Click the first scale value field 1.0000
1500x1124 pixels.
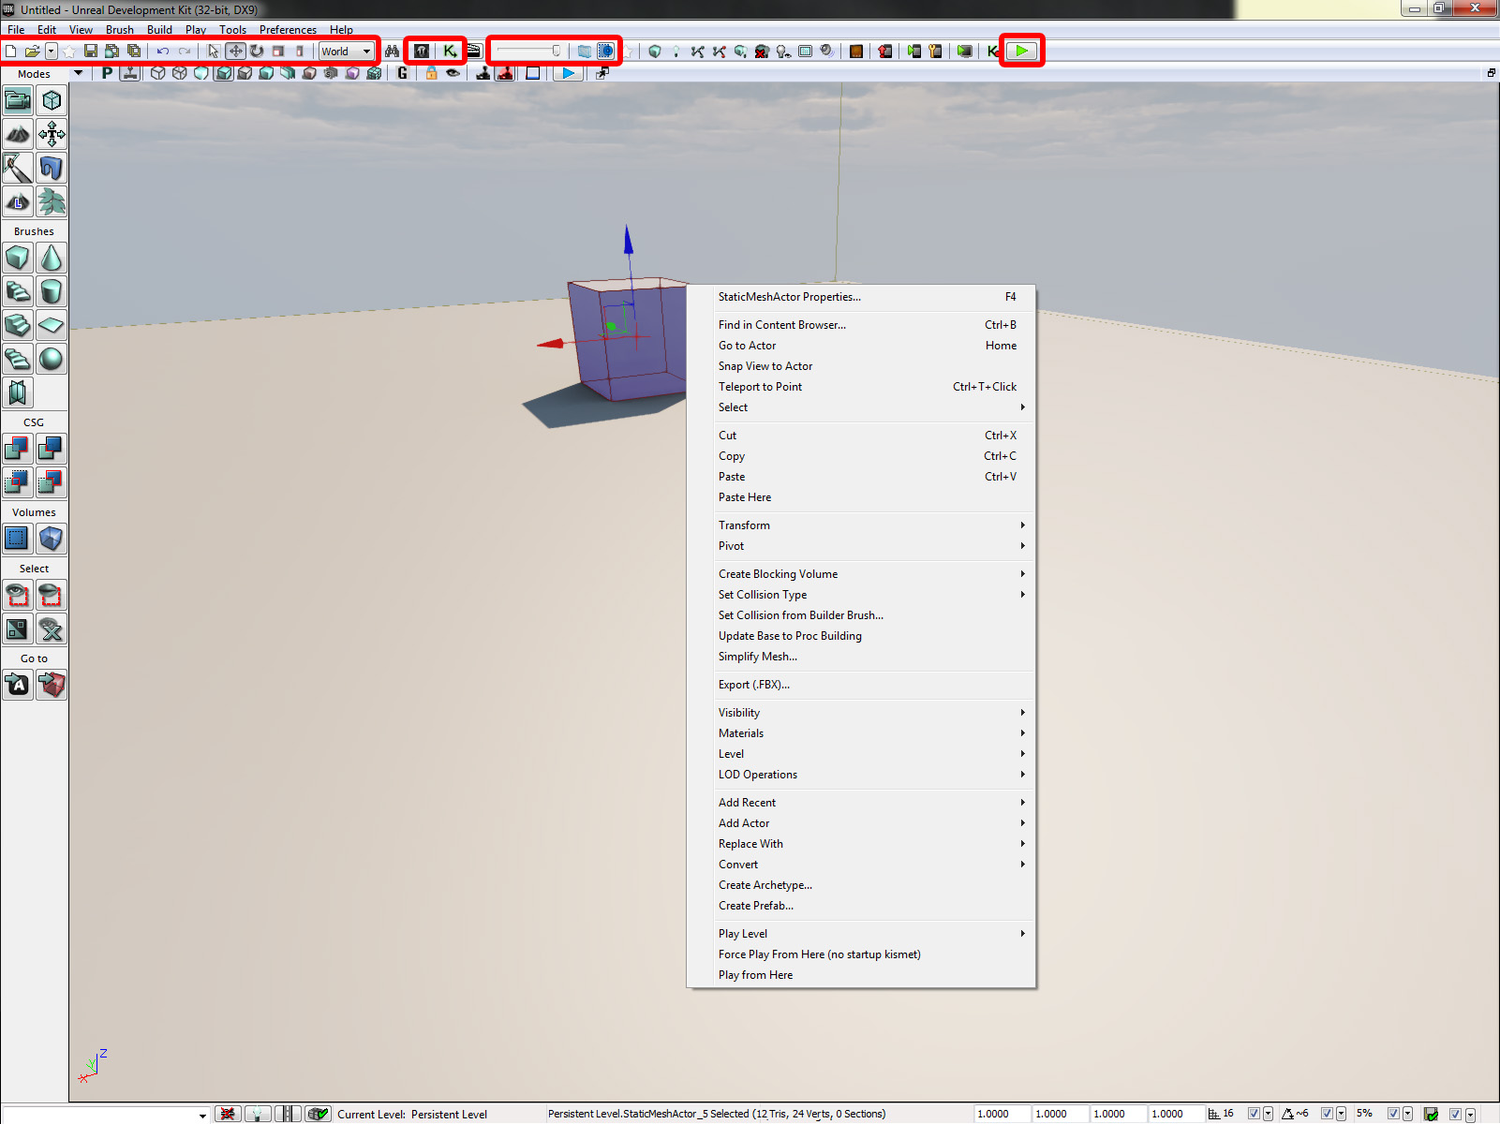click(x=1002, y=1114)
